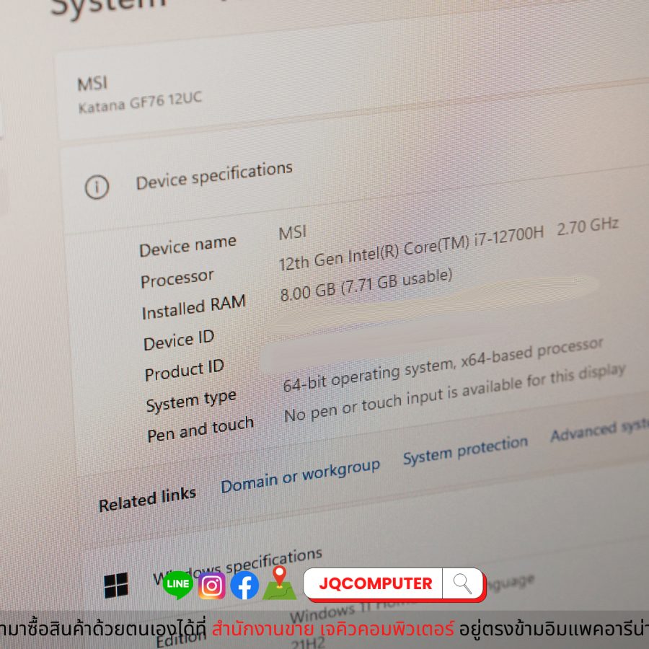Click the Product ID label
This screenshot has width=649, height=649.
(x=184, y=371)
